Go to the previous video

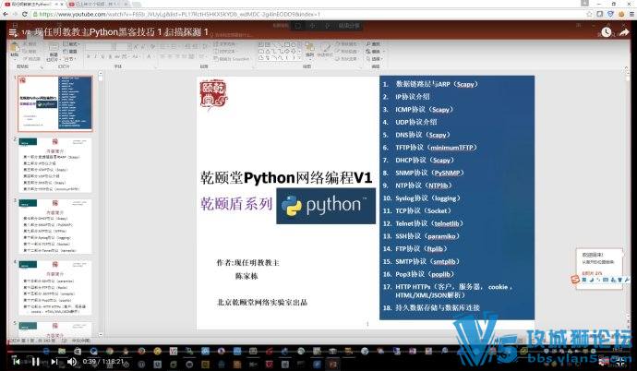point(17,361)
